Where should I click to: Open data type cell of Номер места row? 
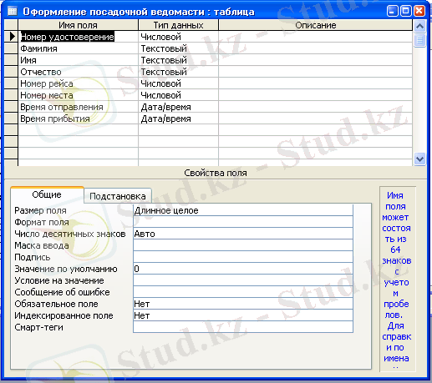[x=178, y=95]
